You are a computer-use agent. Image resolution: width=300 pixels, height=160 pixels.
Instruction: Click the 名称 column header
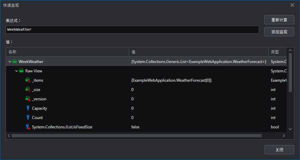click(67, 52)
